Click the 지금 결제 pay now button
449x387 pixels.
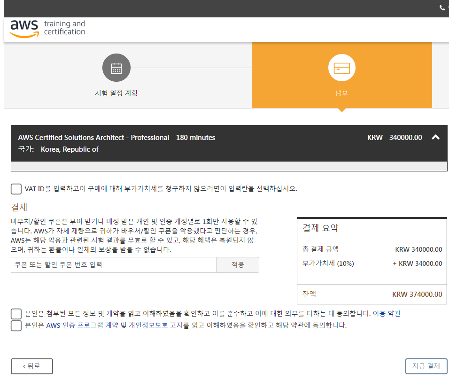click(426, 366)
